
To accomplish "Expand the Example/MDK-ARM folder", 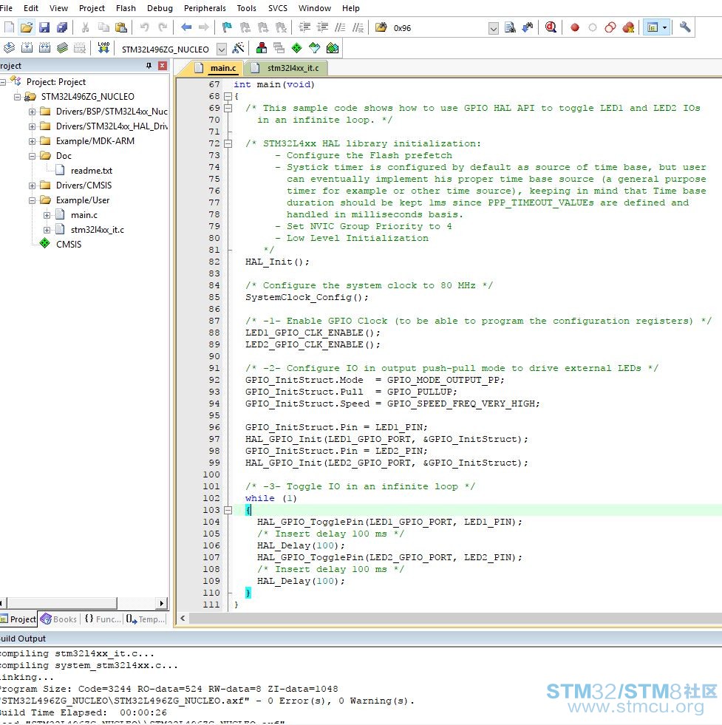I will click(32, 141).
